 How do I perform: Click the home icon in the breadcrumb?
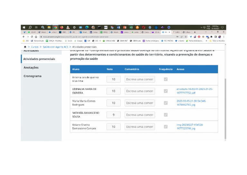(25, 47)
